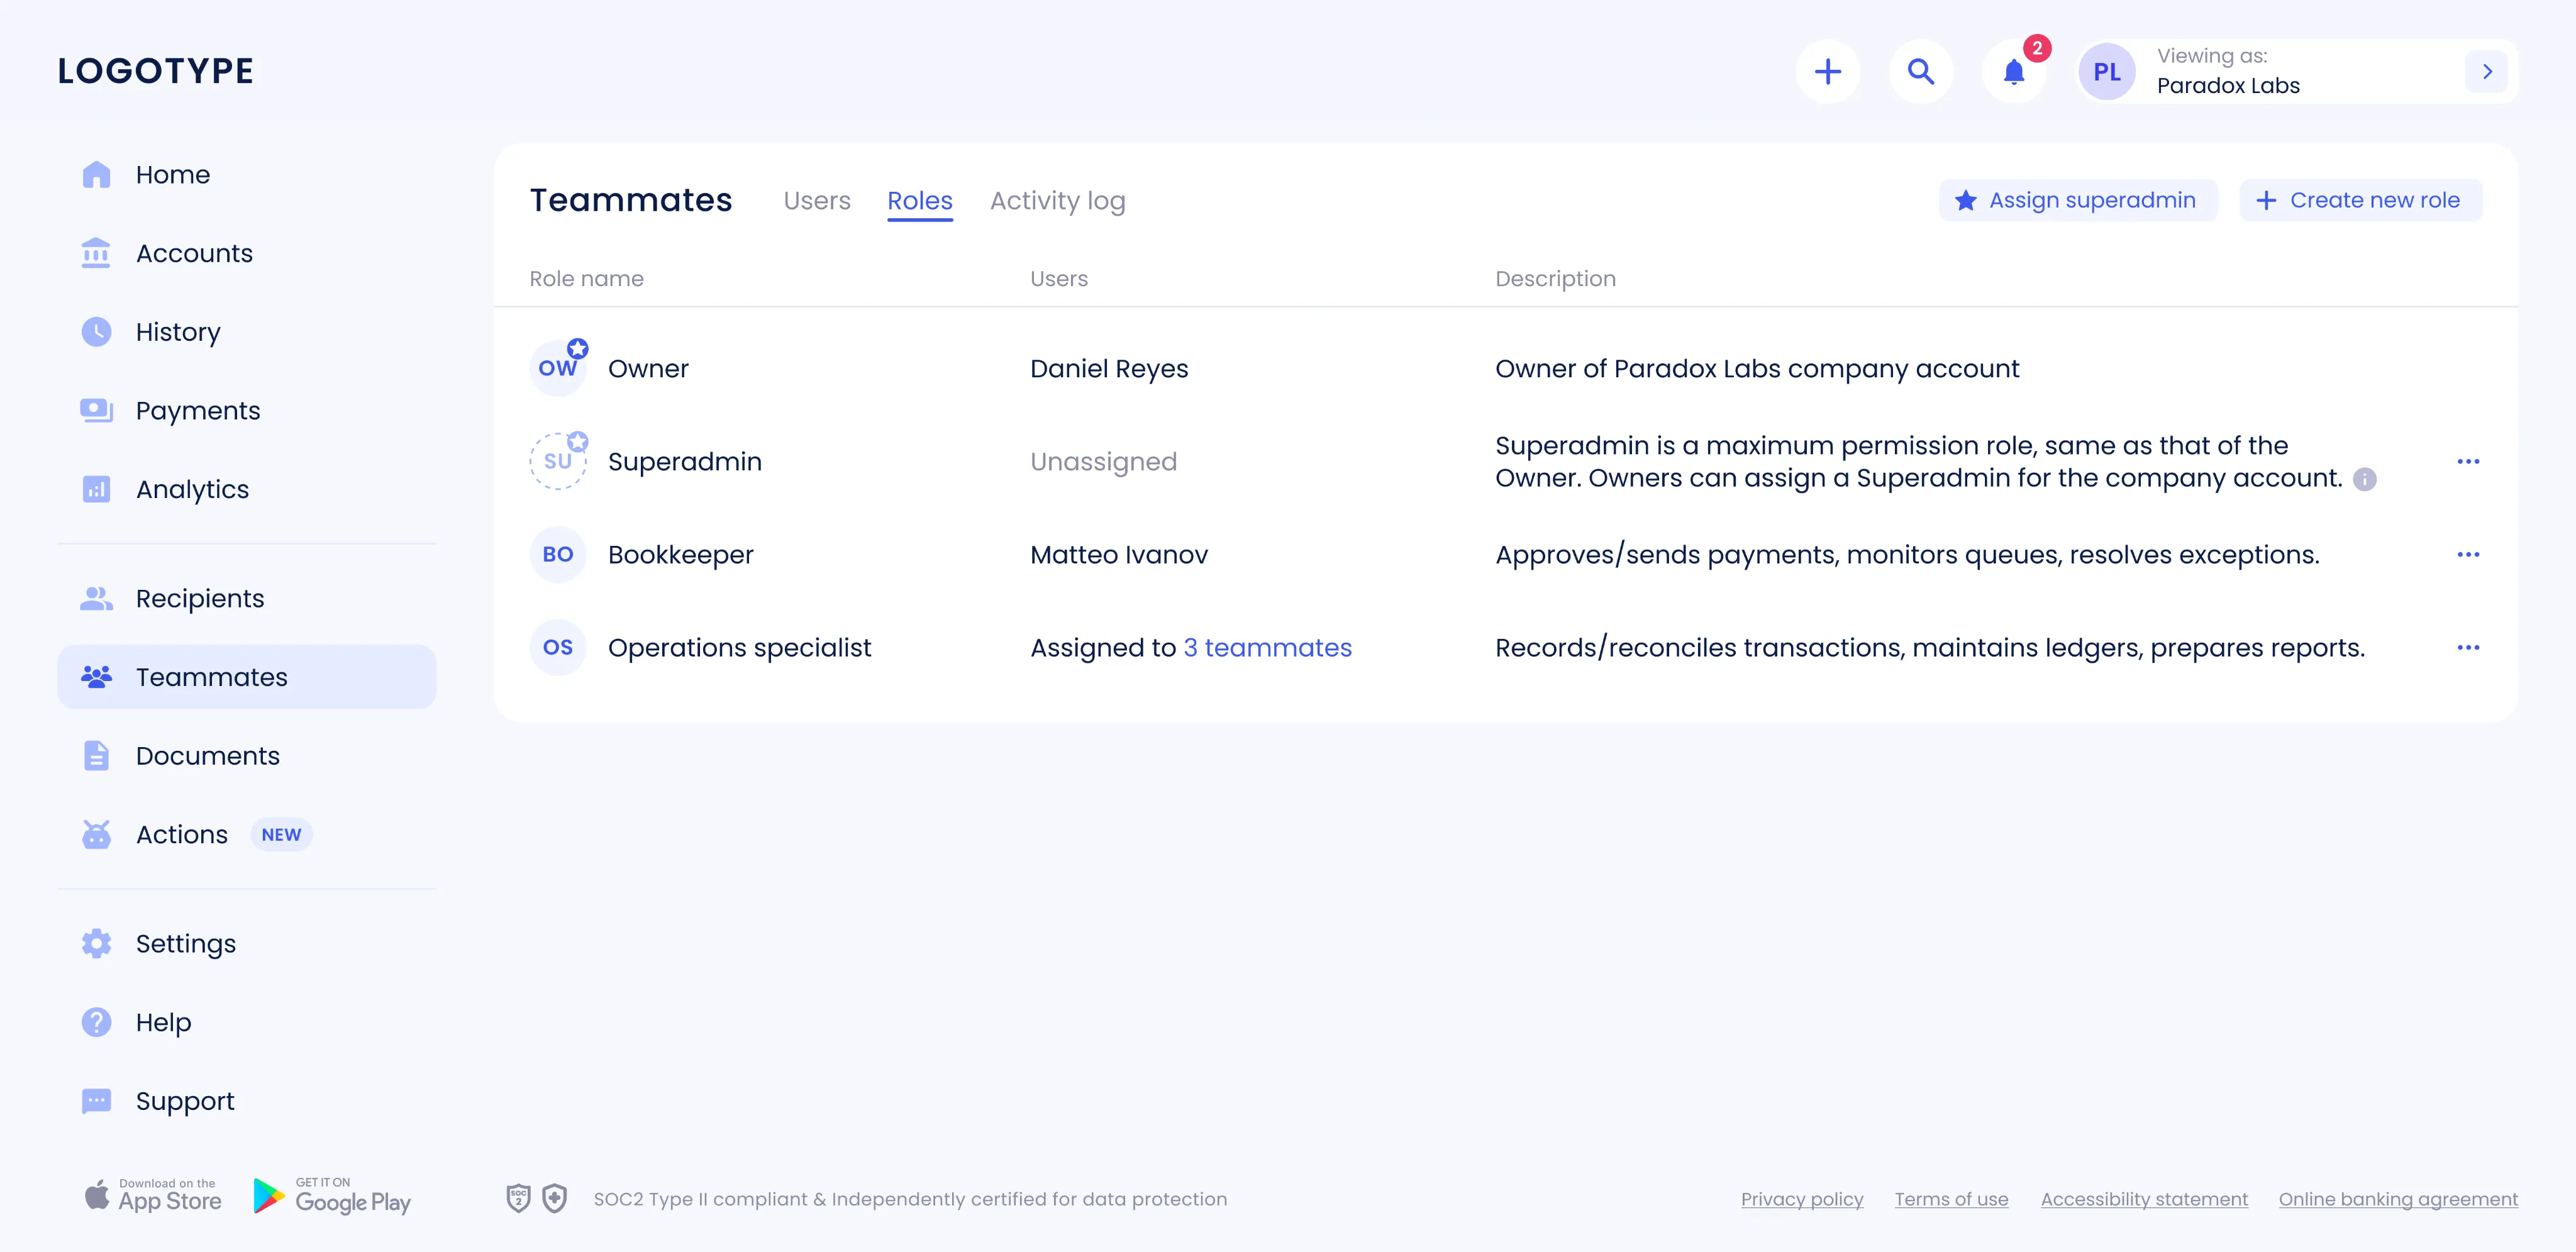Open the Terms of use link
Image resolution: width=2576 pixels, height=1252 pixels.
[x=1951, y=1199]
